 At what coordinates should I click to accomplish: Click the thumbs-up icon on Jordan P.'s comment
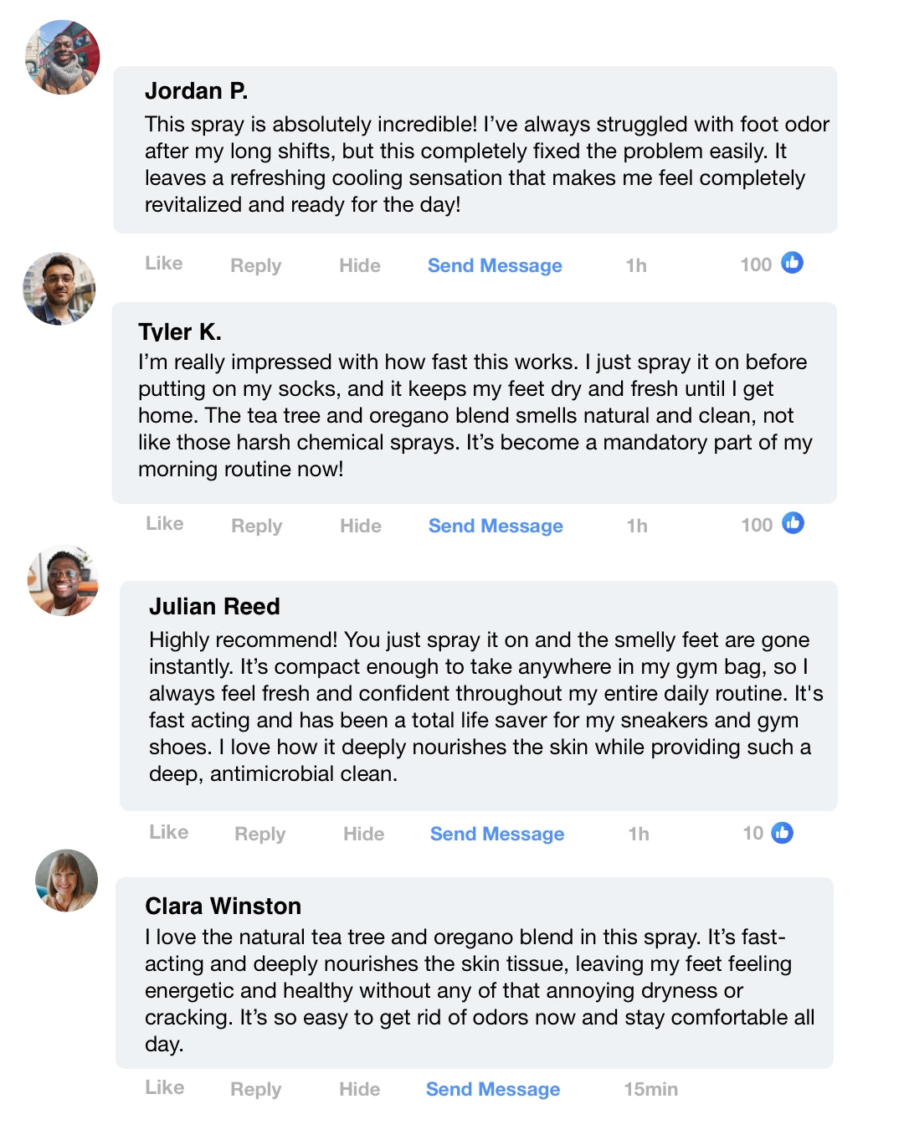tap(792, 263)
